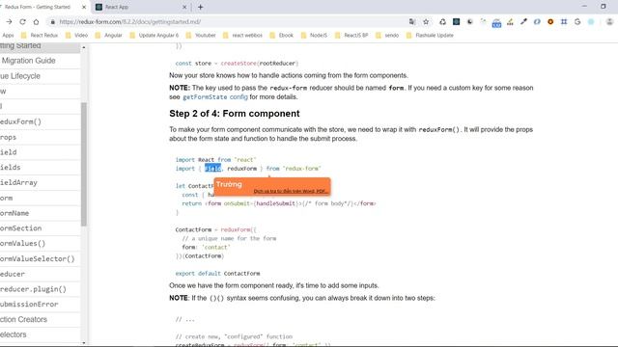The height and width of the screenshot is (347, 618).
Task: Close the Redux Form Getting Started tab
Action: (x=84, y=7)
